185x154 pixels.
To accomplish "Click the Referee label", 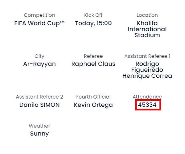I will pos(93,56).
